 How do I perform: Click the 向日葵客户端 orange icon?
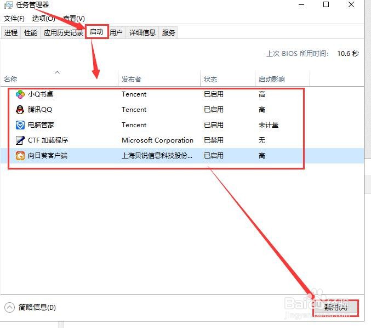coord(20,156)
